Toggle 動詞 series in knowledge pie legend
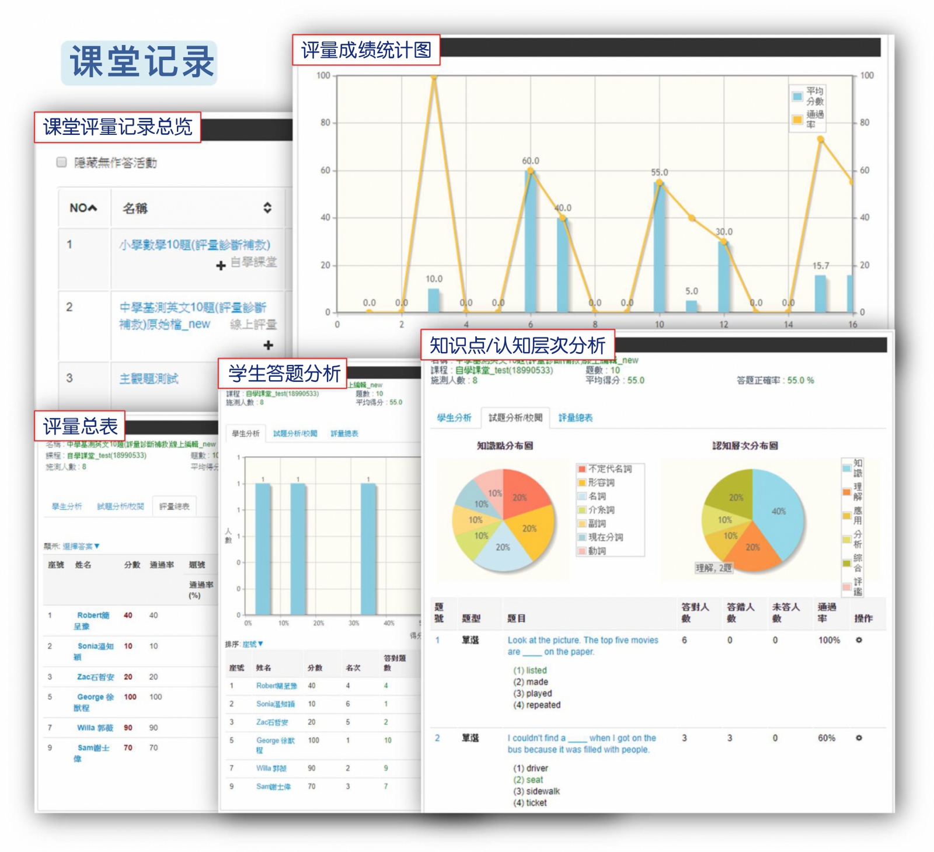This screenshot has height=852, width=934. (x=597, y=551)
